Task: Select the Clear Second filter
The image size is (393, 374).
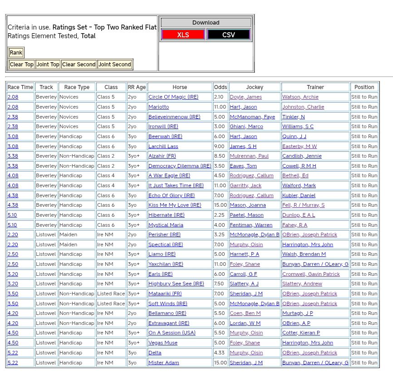Action: point(79,65)
